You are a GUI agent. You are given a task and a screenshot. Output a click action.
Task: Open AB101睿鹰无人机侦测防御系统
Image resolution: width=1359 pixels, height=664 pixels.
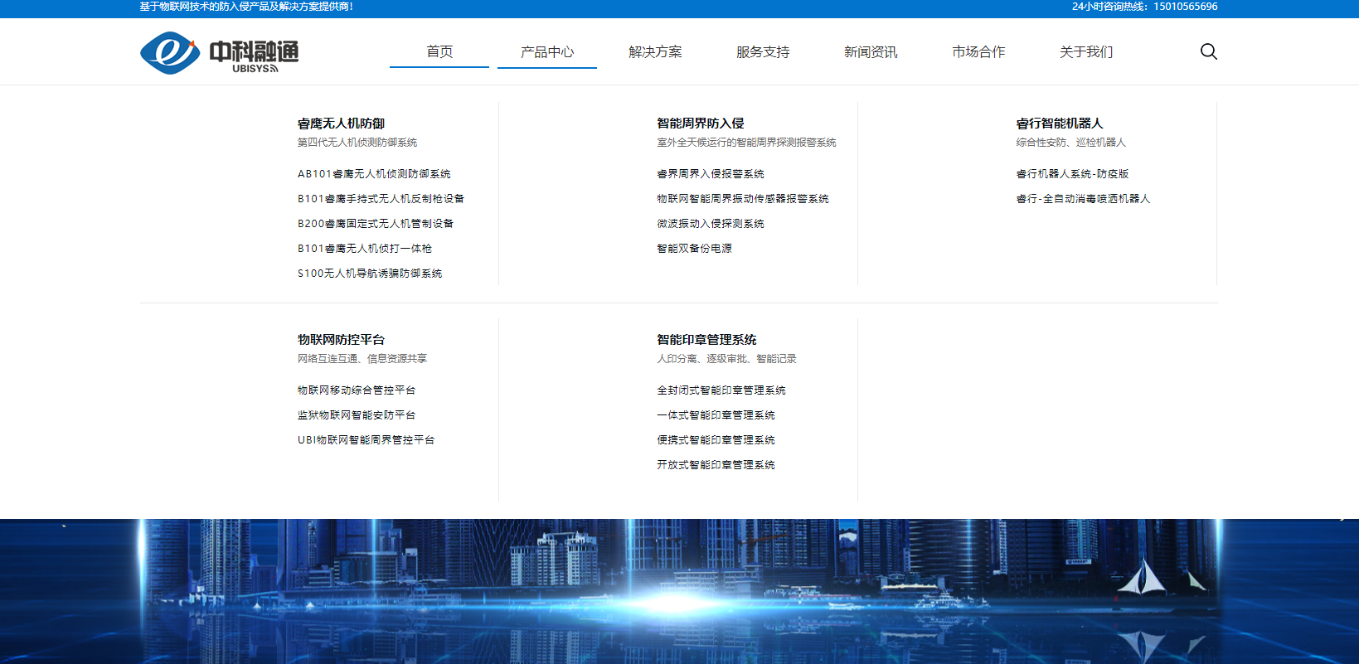click(x=374, y=174)
